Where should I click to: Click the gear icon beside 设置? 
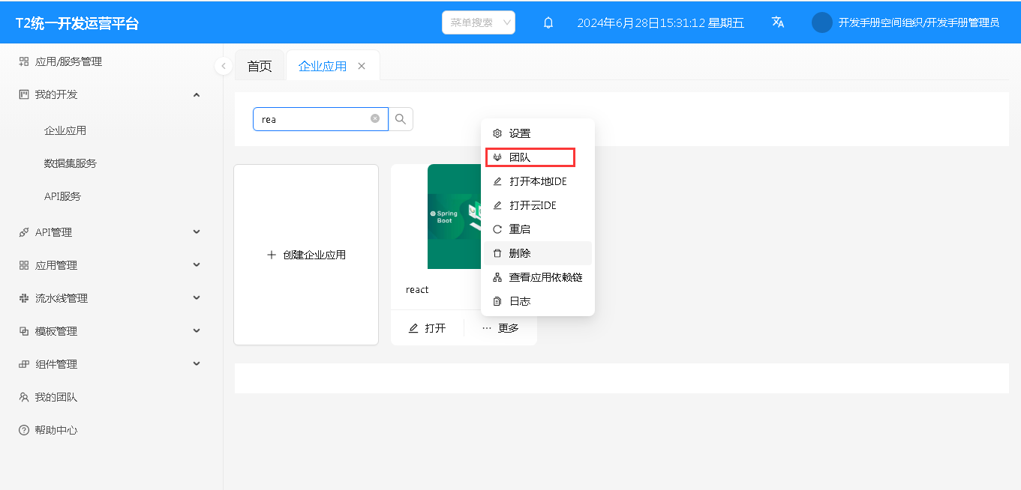pyautogui.click(x=497, y=133)
